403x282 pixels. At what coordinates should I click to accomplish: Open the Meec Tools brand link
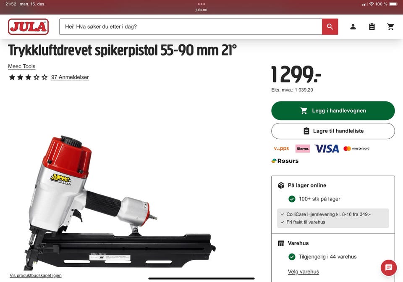[21, 66]
